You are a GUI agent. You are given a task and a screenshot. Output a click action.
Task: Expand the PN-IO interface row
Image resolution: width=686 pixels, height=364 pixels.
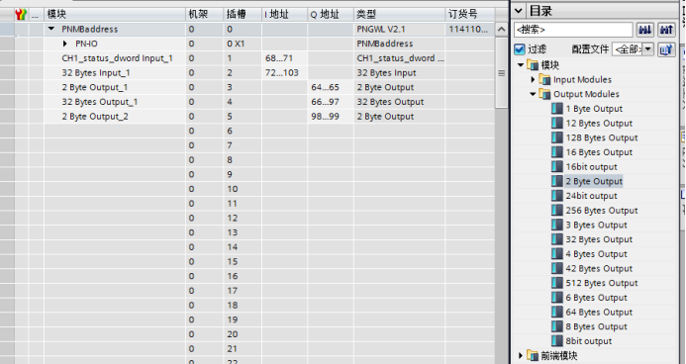pos(65,44)
